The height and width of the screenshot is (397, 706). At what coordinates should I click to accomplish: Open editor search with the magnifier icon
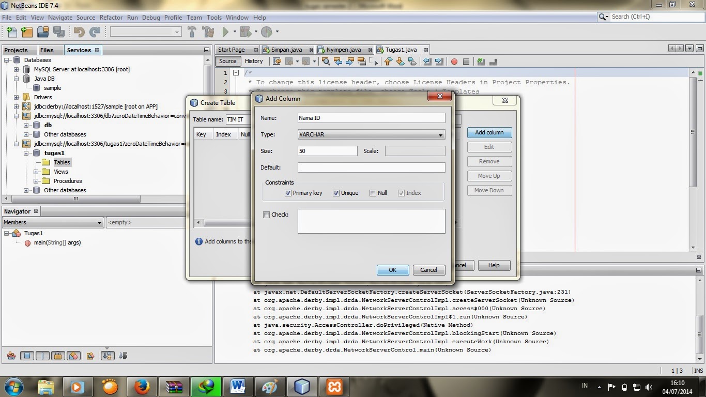[326, 62]
